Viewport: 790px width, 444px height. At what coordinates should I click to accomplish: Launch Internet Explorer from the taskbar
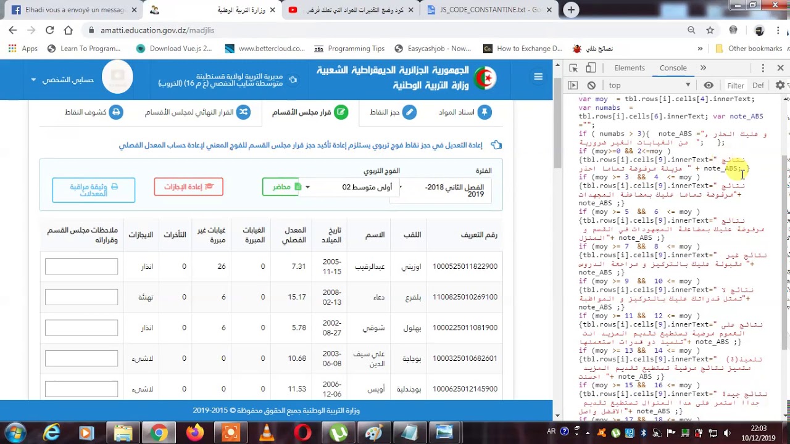tap(52, 433)
